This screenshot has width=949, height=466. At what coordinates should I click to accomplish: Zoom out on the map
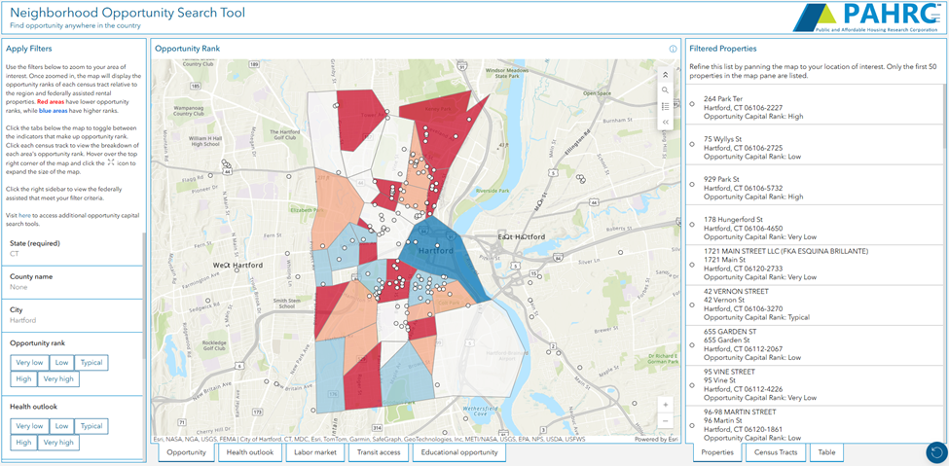(x=665, y=421)
